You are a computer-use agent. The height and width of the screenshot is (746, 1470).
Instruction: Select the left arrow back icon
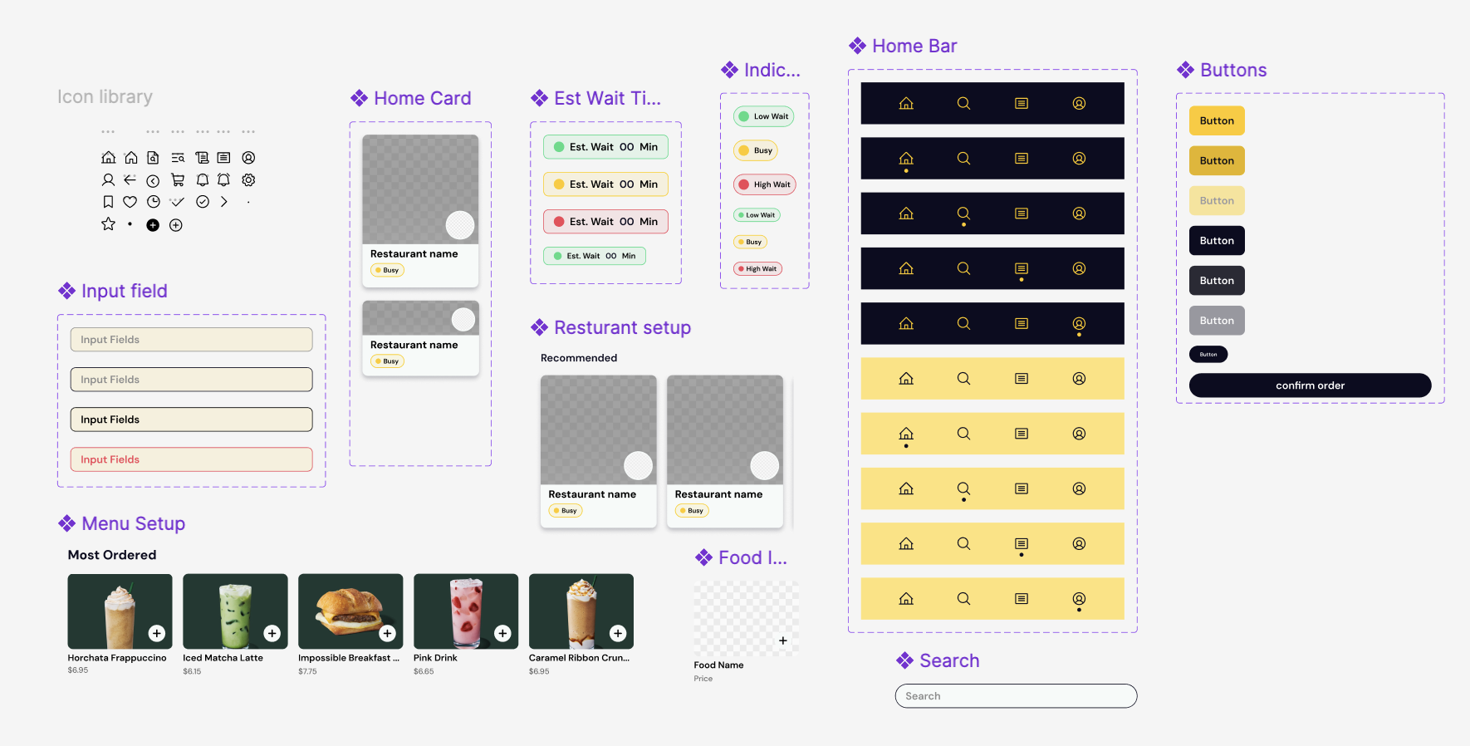pos(130,179)
